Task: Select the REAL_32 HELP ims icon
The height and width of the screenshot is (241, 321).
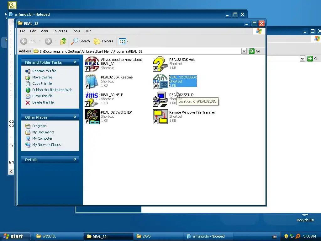Action: coord(92,99)
